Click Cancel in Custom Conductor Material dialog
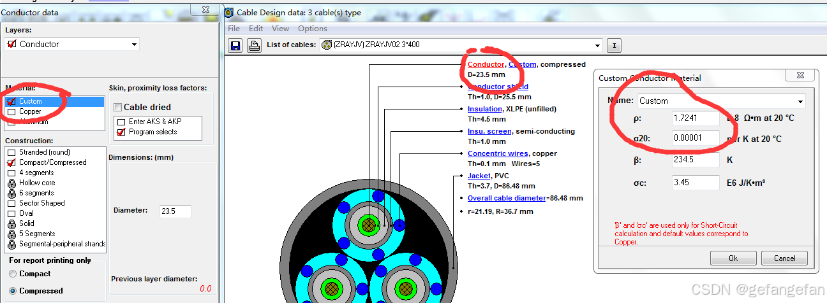 784,258
